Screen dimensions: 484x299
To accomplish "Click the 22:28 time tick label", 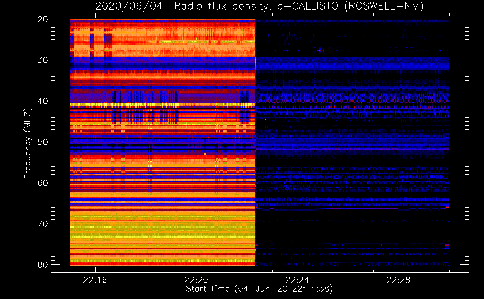I will [x=398, y=280].
